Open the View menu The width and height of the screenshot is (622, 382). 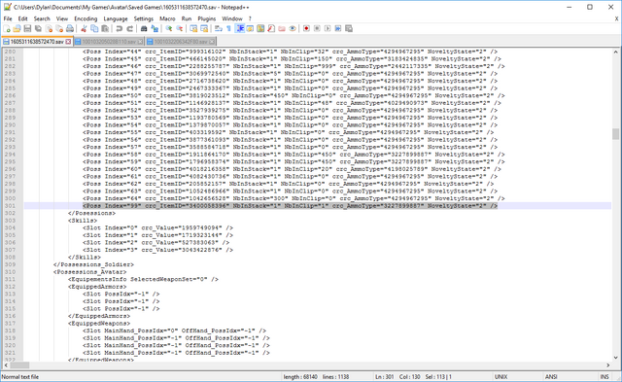[62, 18]
